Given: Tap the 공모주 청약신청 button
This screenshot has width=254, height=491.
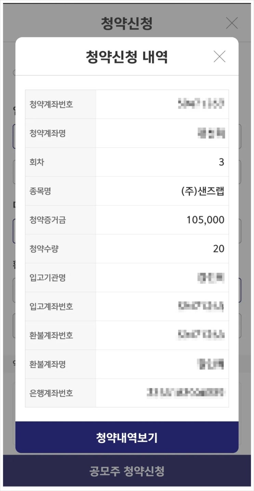Looking at the screenshot, I should coord(127,471).
